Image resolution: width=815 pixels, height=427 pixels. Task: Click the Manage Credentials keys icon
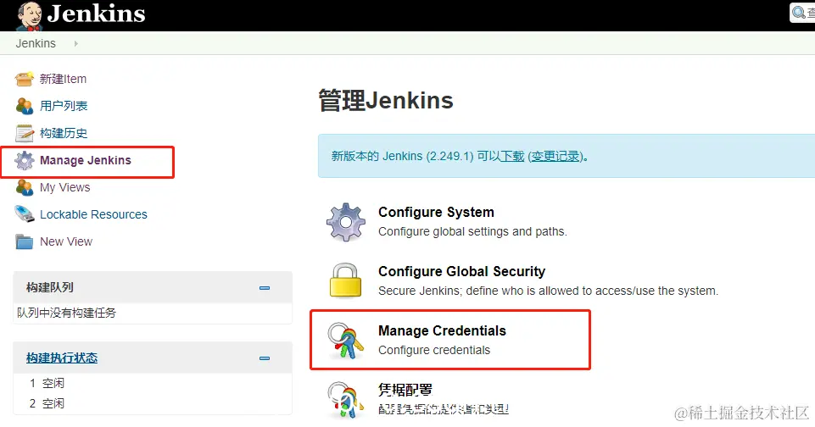click(x=346, y=341)
